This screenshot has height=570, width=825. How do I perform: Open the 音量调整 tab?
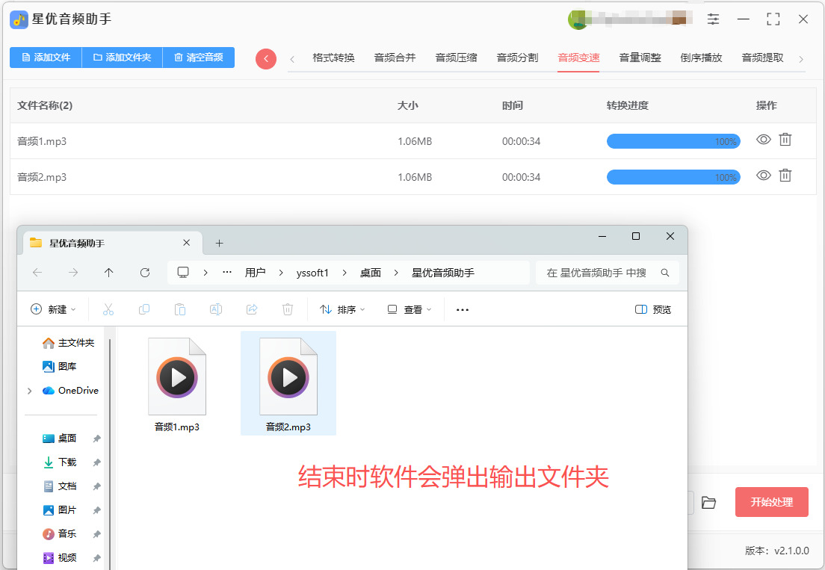(640, 58)
